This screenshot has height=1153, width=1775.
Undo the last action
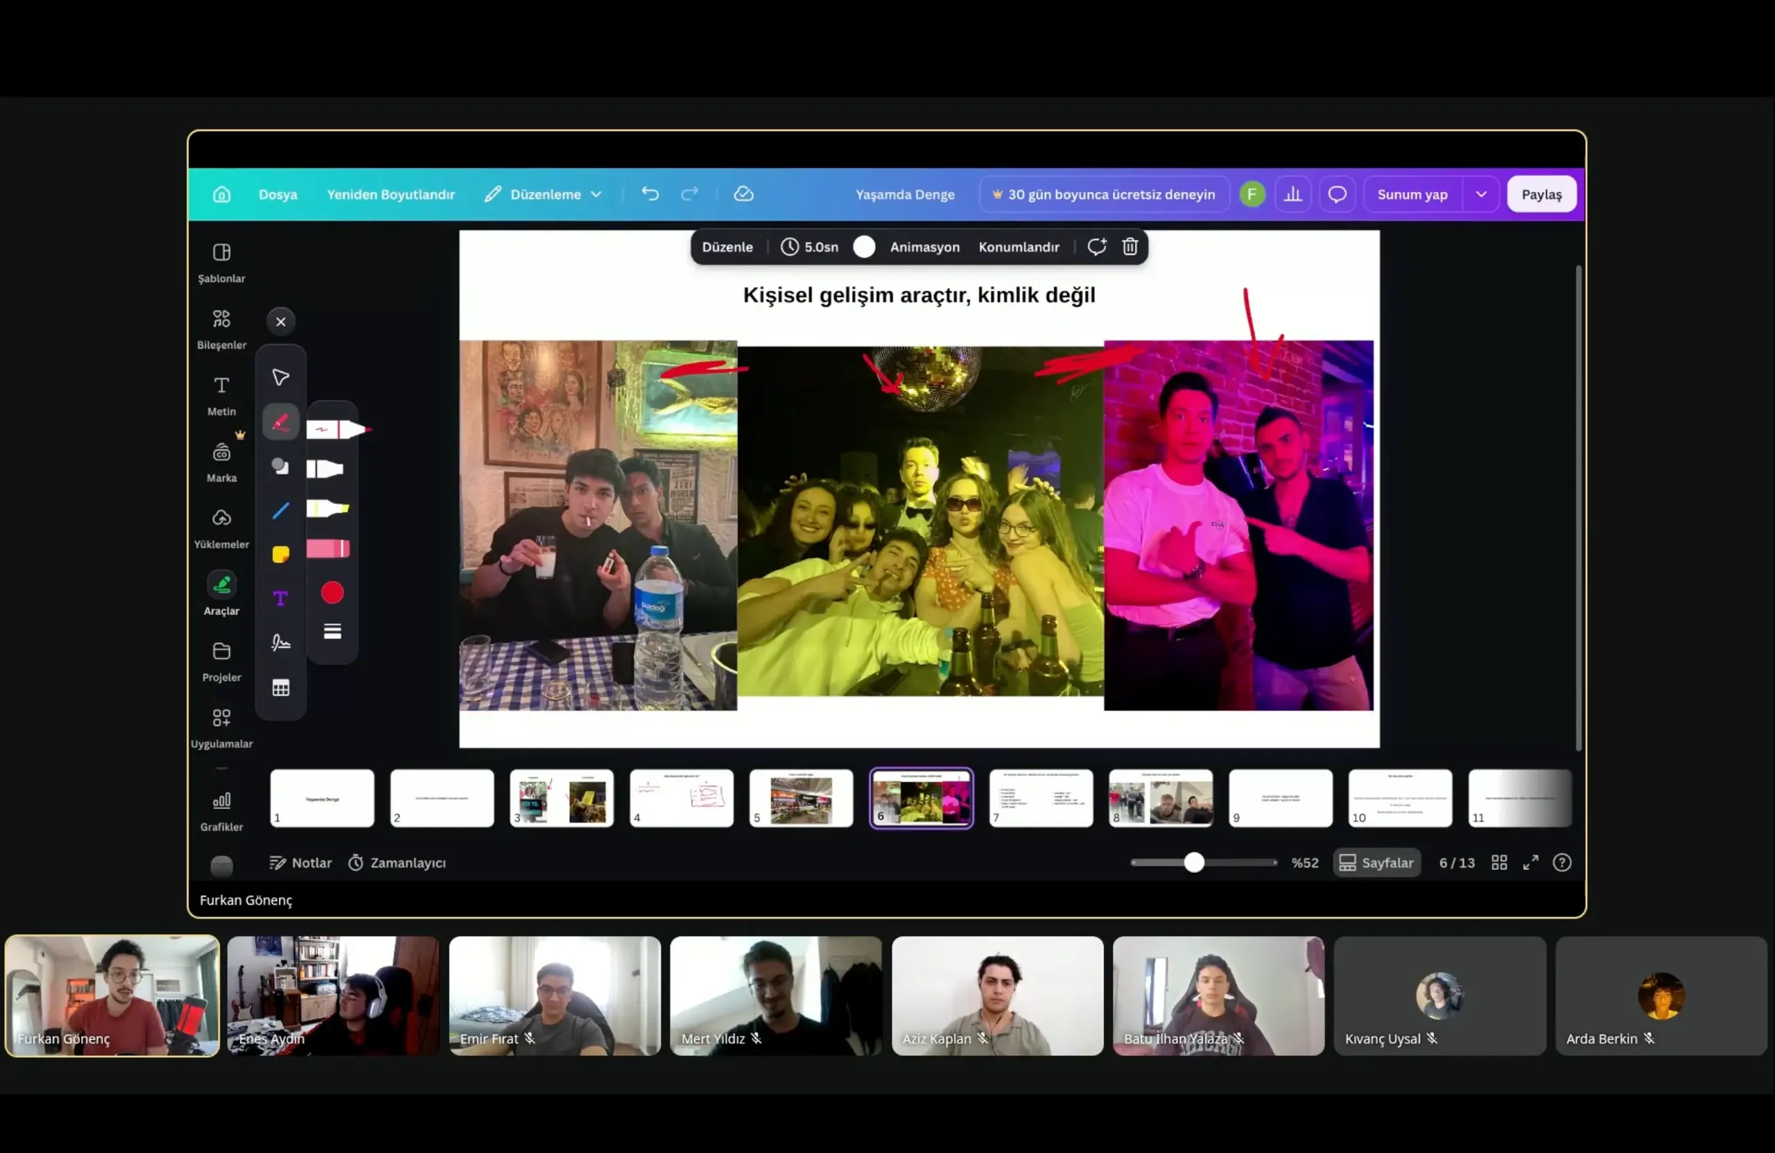point(650,194)
